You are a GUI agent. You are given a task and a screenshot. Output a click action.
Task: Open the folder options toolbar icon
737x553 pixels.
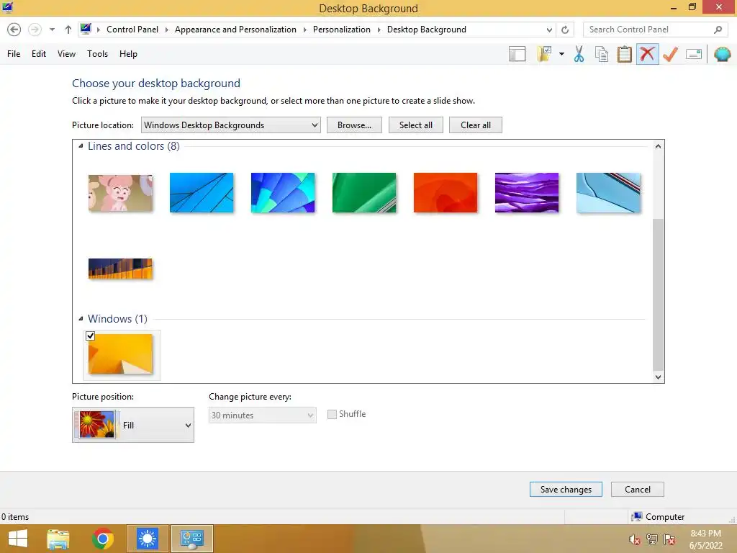(544, 54)
